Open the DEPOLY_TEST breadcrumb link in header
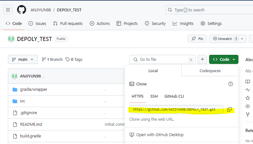The height and width of the screenshot is (144, 253). [x=69, y=10]
